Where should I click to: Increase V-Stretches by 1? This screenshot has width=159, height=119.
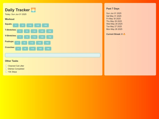20,37
